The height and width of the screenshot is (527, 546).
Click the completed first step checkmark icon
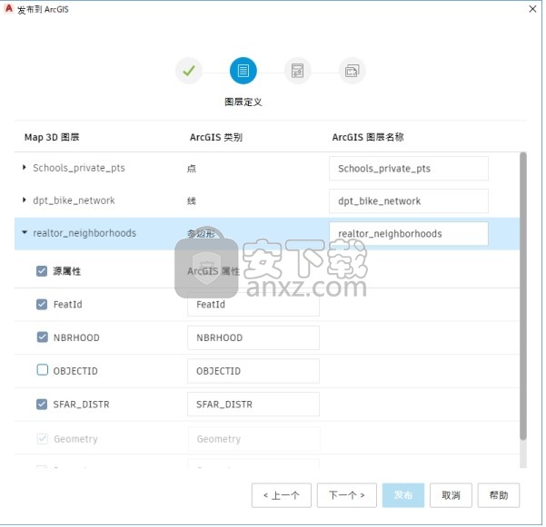pyautogui.click(x=189, y=71)
